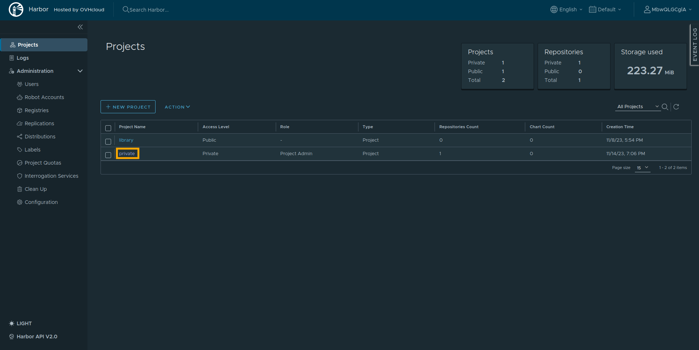Click the magnifier icon in Search Harbor

click(126, 9)
